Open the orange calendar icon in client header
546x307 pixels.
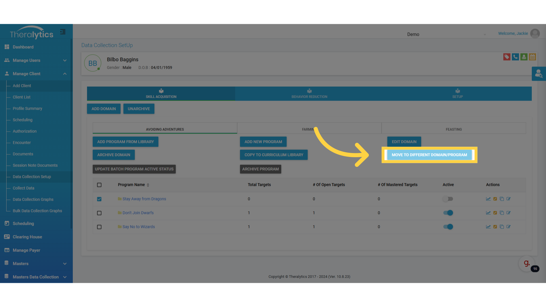tap(532, 57)
